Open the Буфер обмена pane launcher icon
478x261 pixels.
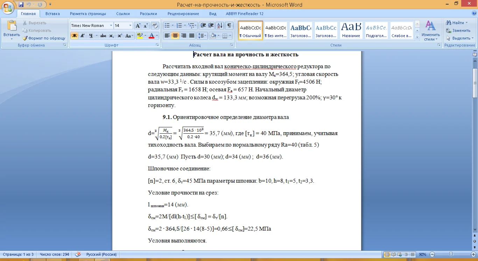pyautogui.click(x=64, y=45)
